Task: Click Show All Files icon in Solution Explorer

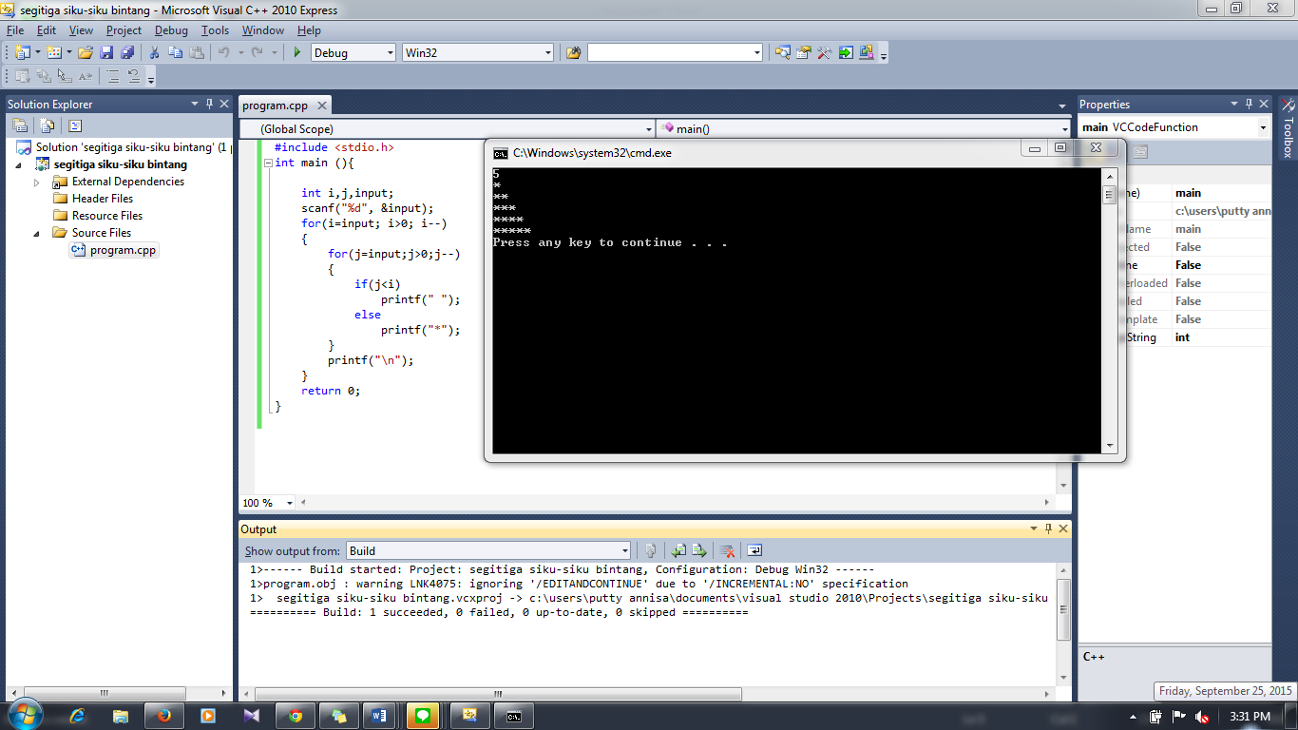Action: point(47,125)
